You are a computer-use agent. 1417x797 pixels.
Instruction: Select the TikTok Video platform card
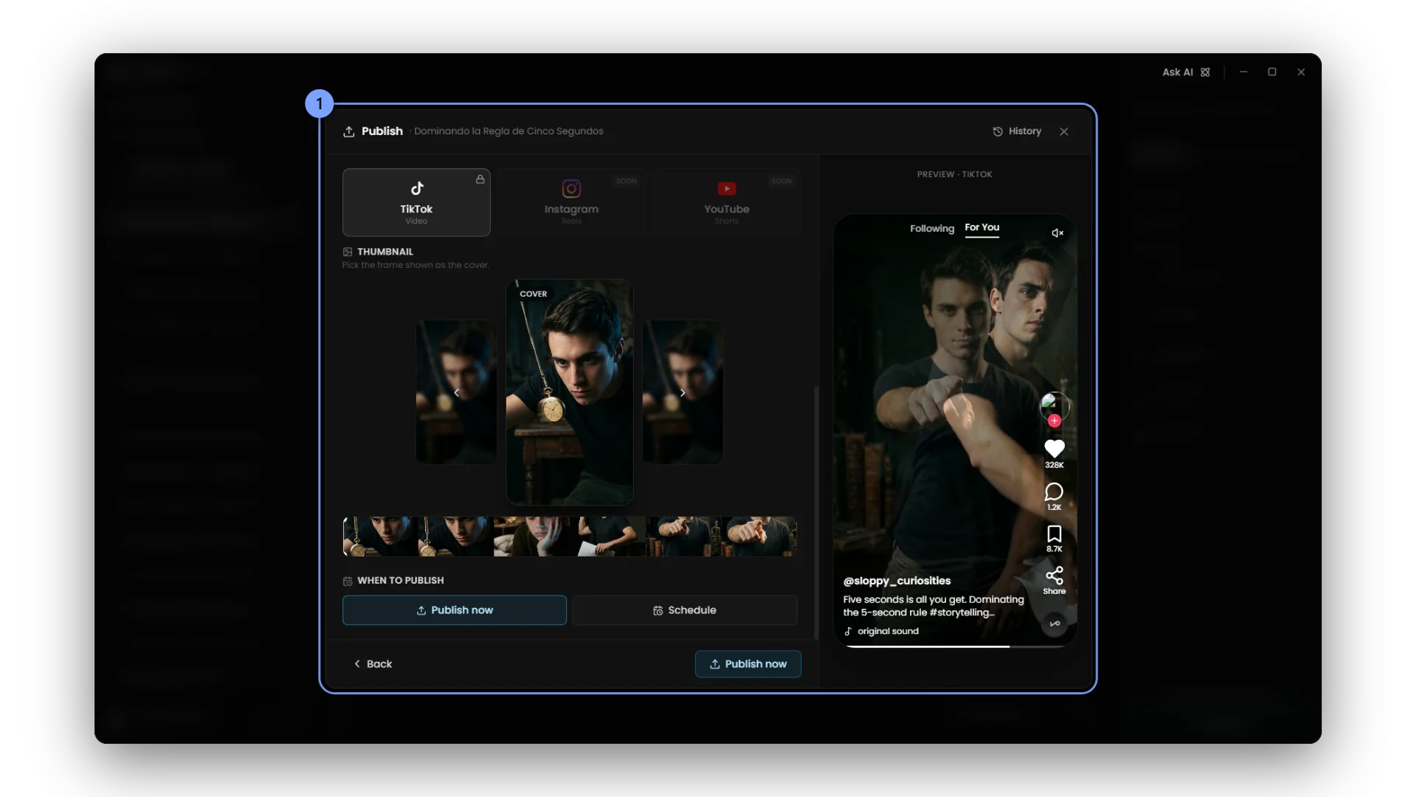(416, 202)
